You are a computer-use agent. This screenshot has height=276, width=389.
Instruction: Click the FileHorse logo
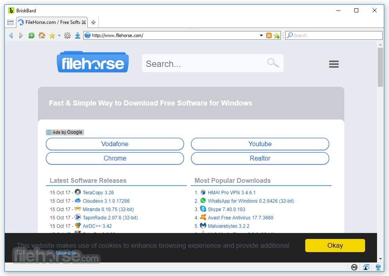pyautogui.click(x=93, y=62)
